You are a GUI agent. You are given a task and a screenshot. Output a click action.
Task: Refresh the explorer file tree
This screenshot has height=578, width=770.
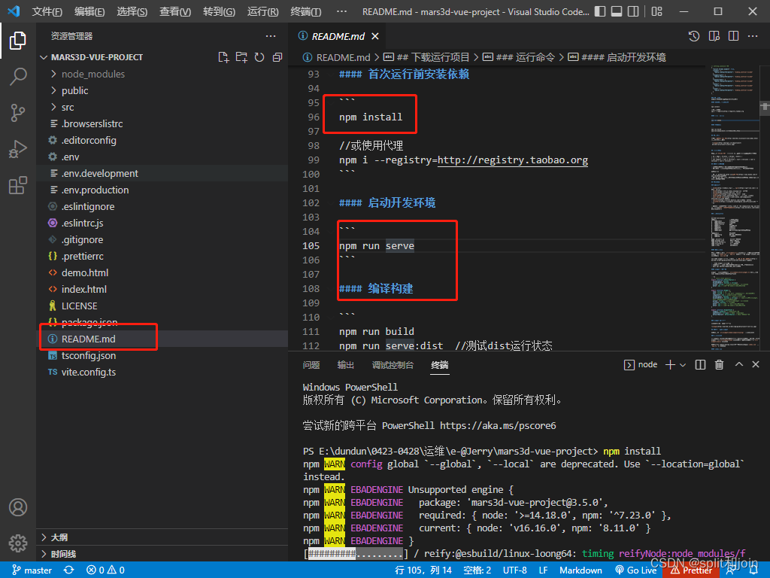click(x=259, y=57)
